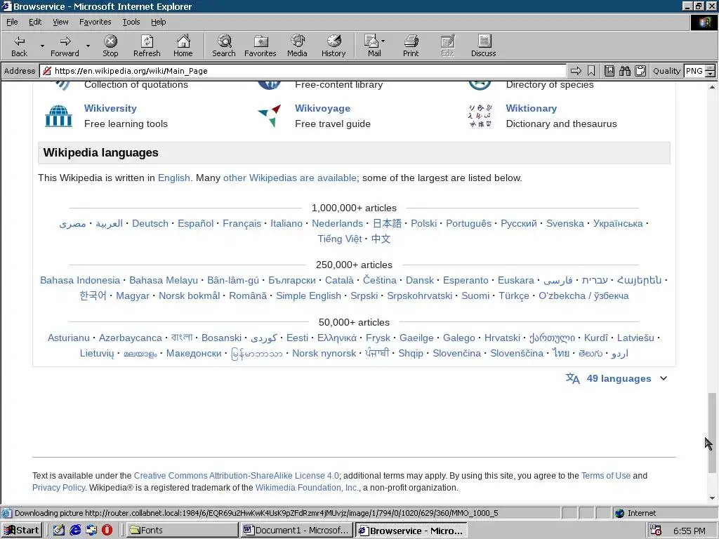Screen dimensions: 719x539
Task: Open the Esperanto Wikipedia link
Action: click(466, 280)
